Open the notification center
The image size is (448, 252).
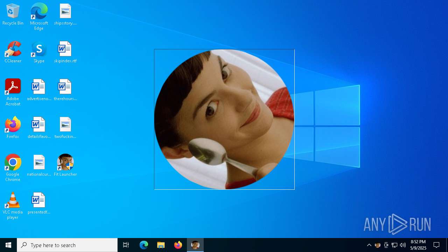click(x=436, y=245)
